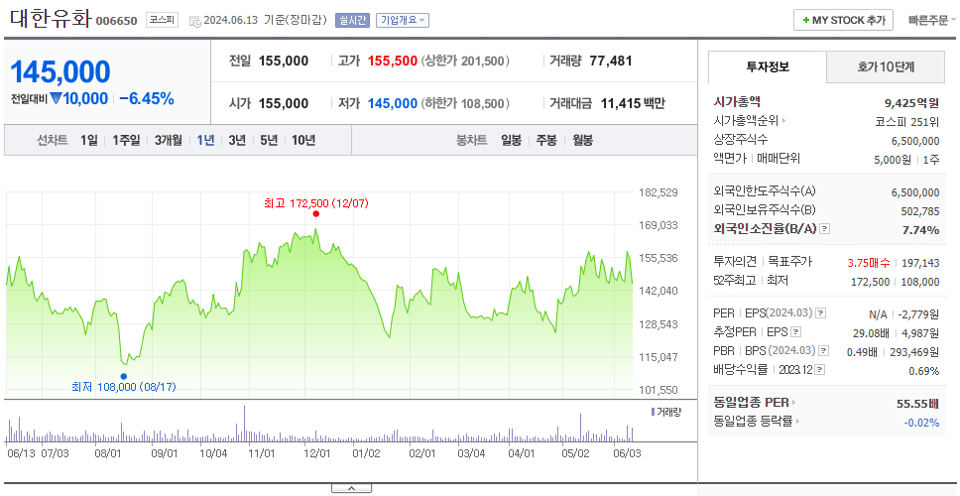The image size is (960, 496).
Task: Click the 거래량 value 77,481
Action: point(611,62)
